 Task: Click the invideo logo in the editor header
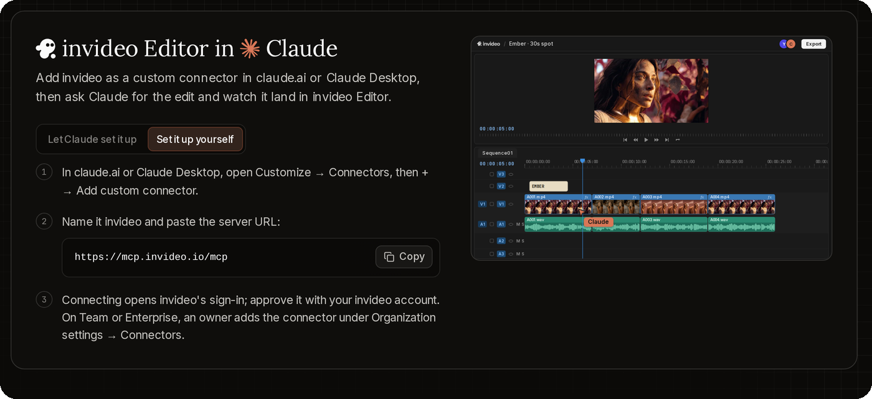coord(489,44)
